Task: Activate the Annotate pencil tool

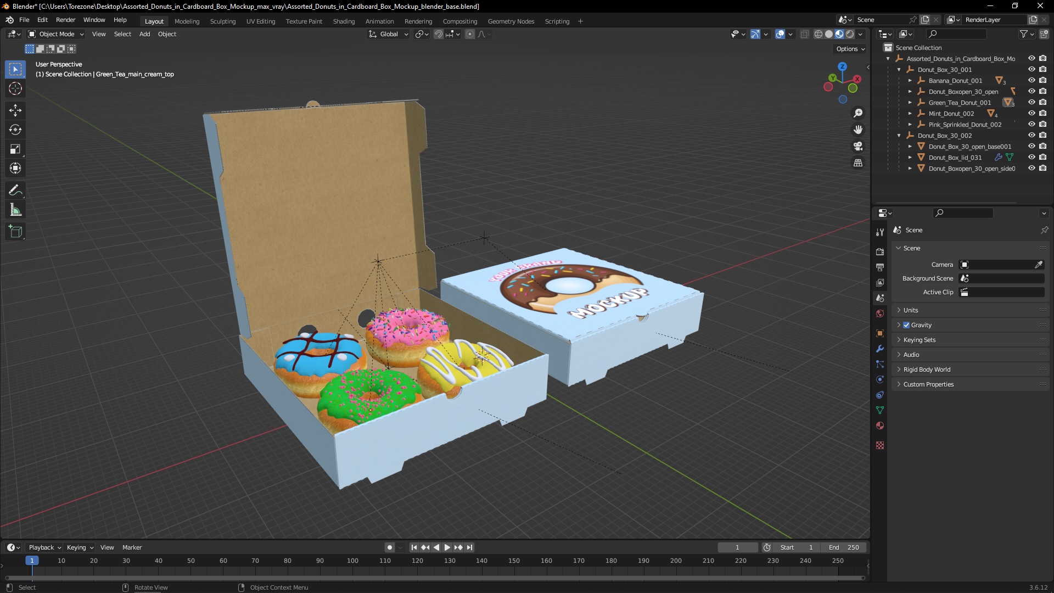Action: (x=15, y=190)
